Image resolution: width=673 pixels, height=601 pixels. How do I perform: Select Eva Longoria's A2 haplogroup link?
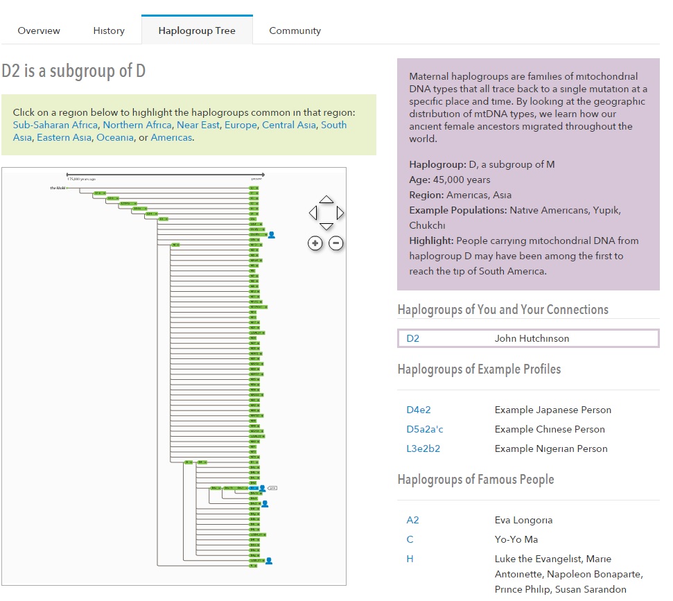[413, 520]
